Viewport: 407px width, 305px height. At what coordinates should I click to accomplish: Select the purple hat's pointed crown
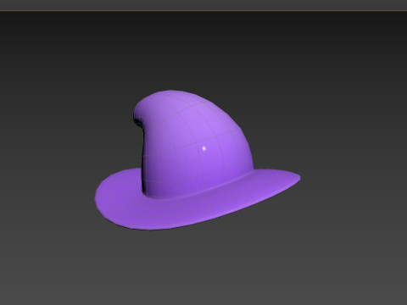tap(192, 144)
